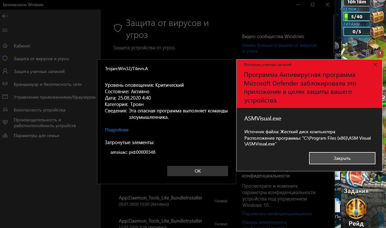
Task: Open Управление приложениями/браузером section
Action: pos(54,97)
